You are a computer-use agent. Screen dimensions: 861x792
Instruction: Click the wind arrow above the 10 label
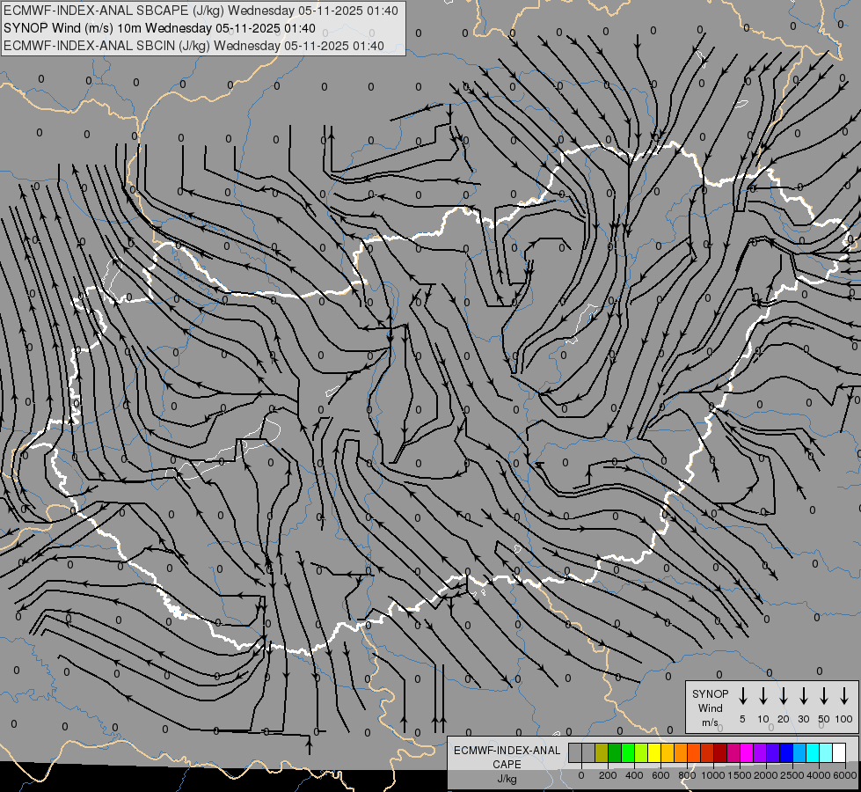(x=762, y=696)
